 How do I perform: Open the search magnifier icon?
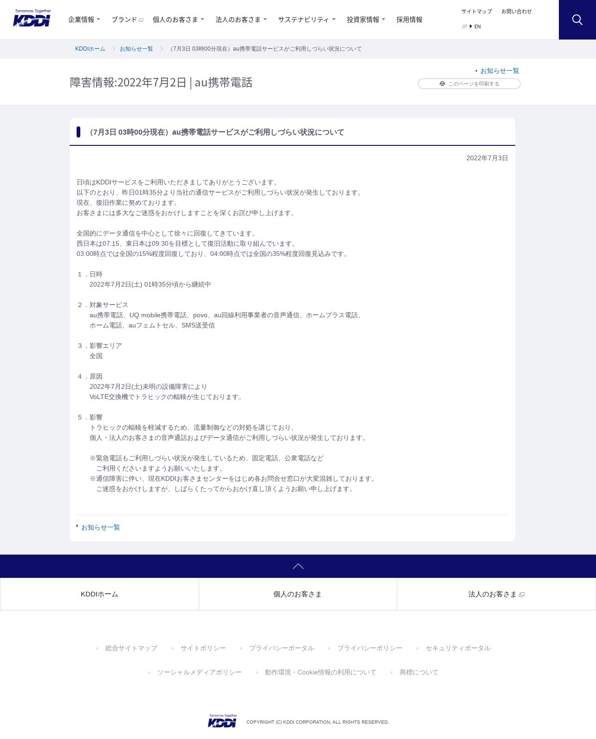(577, 20)
